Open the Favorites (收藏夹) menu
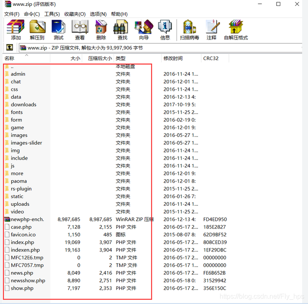The image size is (308, 304). (x=75, y=14)
